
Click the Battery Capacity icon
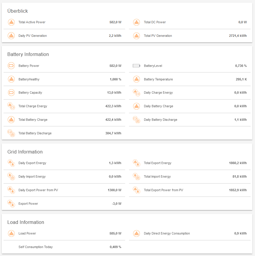pyautogui.click(x=11, y=93)
